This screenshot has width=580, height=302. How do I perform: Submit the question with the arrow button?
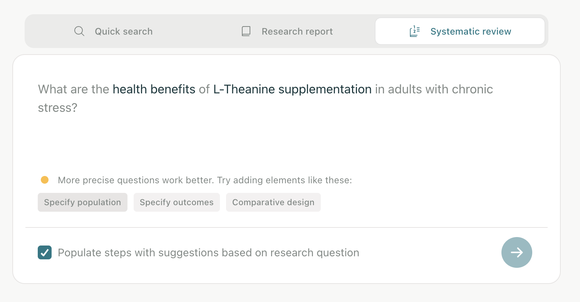[x=516, y=252]
